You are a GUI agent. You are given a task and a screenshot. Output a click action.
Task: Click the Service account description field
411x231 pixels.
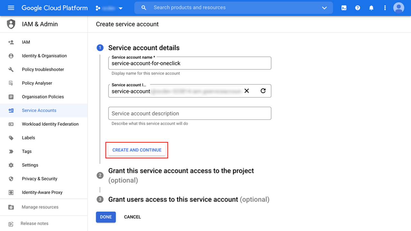[x=190, y=113]
